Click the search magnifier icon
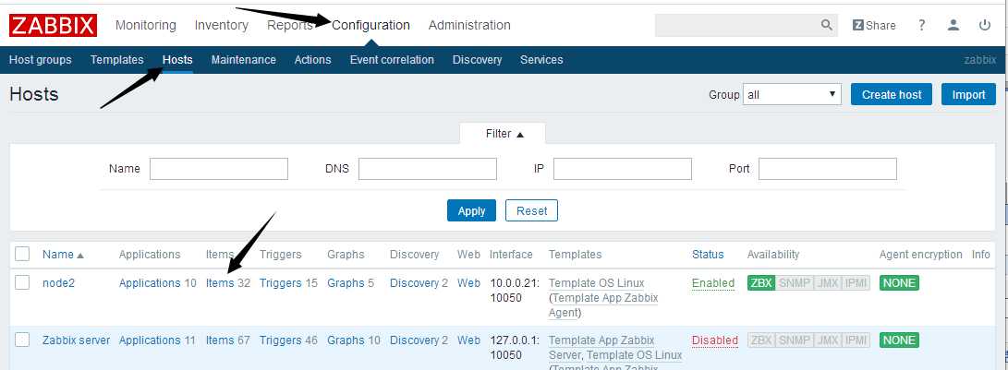 click(x=827, y=25)
